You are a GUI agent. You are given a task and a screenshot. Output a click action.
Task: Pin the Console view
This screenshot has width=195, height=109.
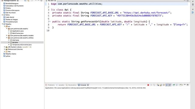click(x=174, y=85)
